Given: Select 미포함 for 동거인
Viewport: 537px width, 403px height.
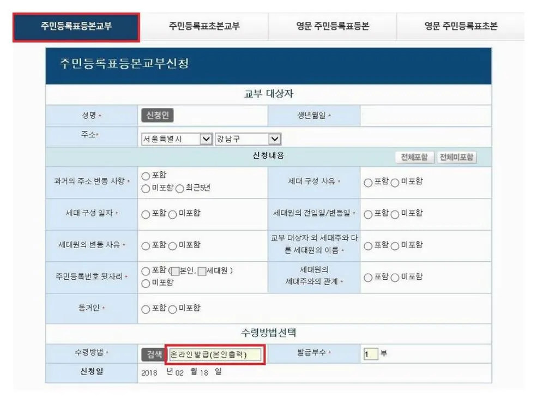Looking at the screenshot, I should point(173,309).
